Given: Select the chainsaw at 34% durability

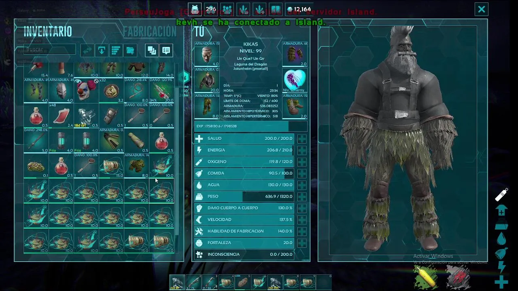Looking at the screenshot, I should [x=162, y=91].
